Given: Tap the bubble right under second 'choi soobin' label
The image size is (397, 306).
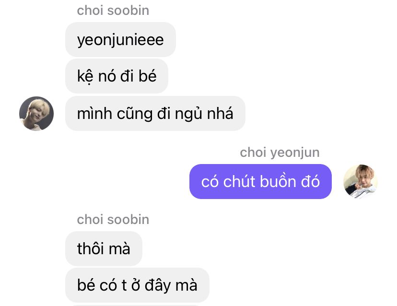Looking at the screenshot, I should pyautogui.click(x=104, y=248).
